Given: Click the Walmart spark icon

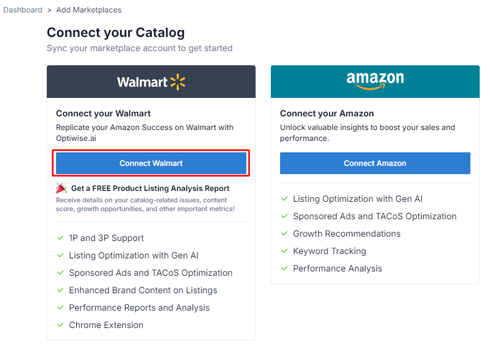Looking at the screenshot, I should (x=177, y=82).
